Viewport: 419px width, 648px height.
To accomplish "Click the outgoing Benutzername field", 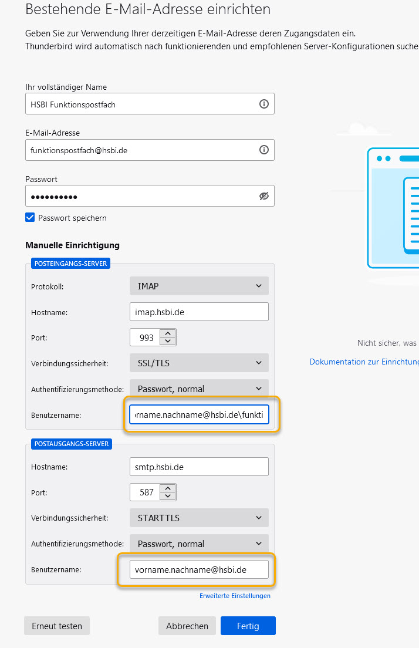I will 198,569.
